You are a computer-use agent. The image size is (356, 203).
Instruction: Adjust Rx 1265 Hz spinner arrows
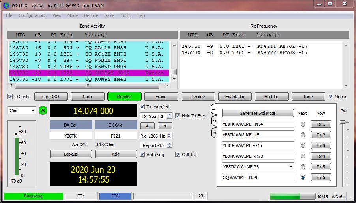tap(169, 136)
